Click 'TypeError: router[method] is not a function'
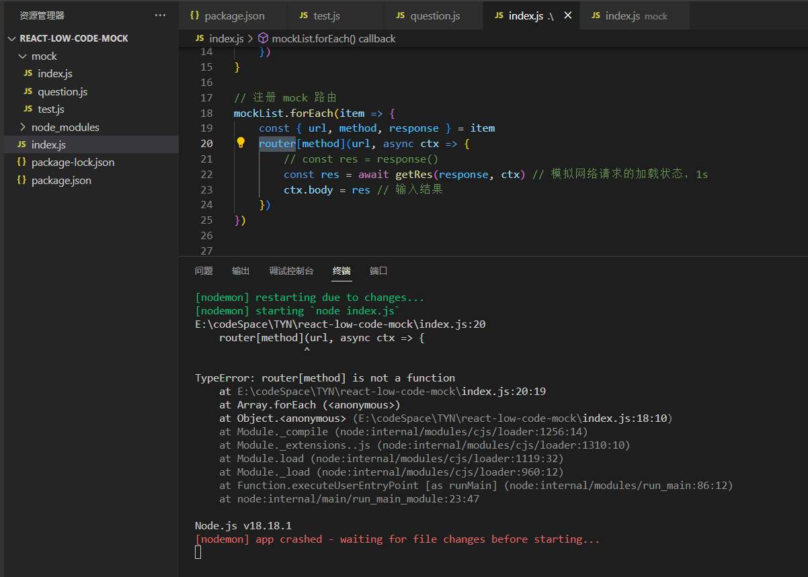Screen dimensions: 808x577 (325, 378)
